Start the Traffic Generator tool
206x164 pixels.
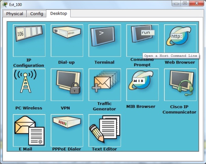pos(105,84)
